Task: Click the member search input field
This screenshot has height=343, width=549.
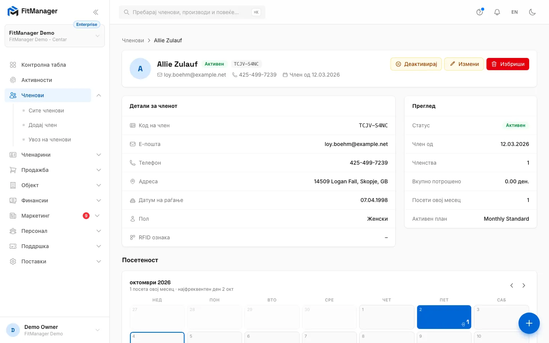Action: click(192, 12)
